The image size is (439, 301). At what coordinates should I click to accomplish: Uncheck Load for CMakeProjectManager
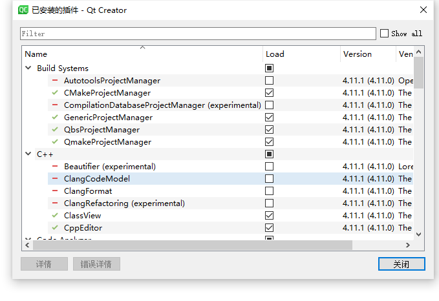pos(270,92)
